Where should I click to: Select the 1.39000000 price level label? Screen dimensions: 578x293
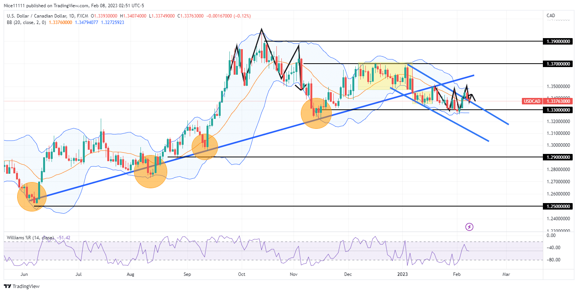pyautogui.click(x=558, y=41)
